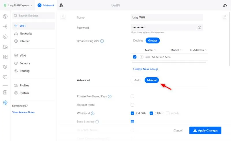
Task: Click the Cancel button
Action: (x=178, y=131)
